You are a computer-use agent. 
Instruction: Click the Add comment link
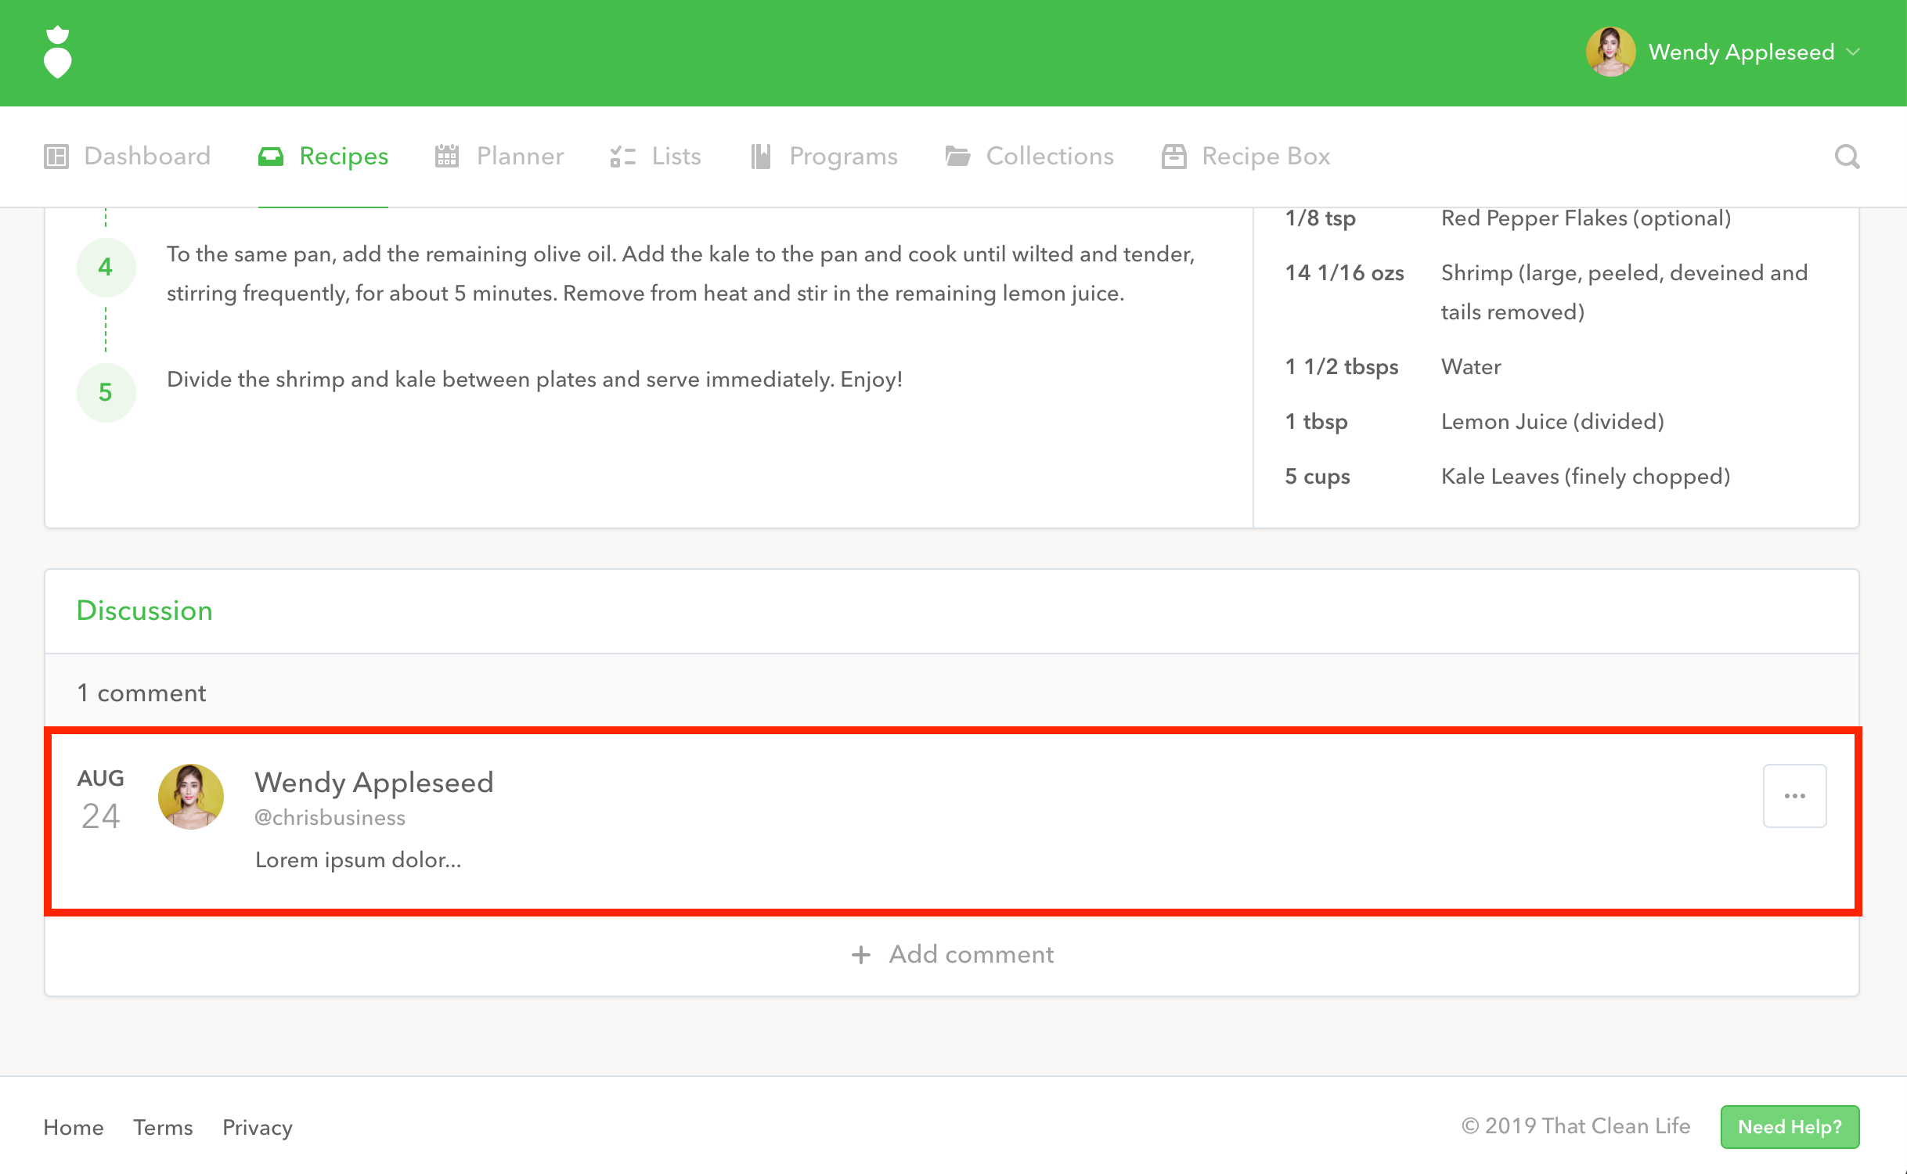tap(971, 955)
